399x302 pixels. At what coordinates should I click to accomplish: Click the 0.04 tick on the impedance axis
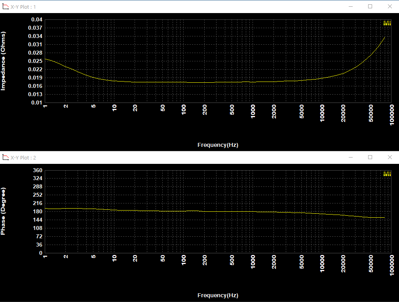coord(36,19)
